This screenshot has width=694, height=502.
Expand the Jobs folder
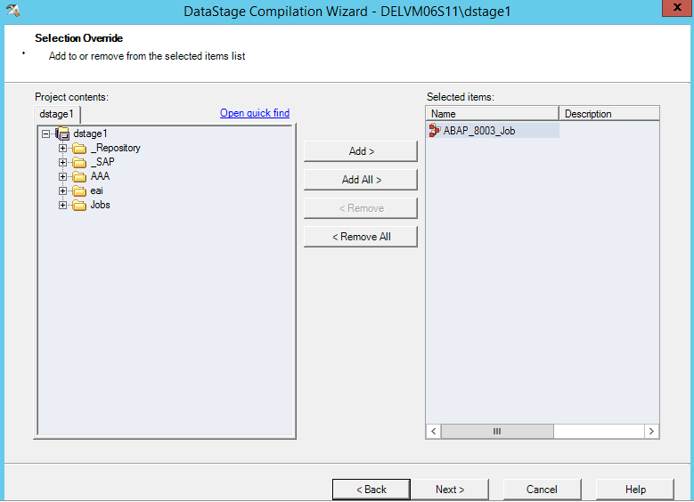tap(63, 206)
